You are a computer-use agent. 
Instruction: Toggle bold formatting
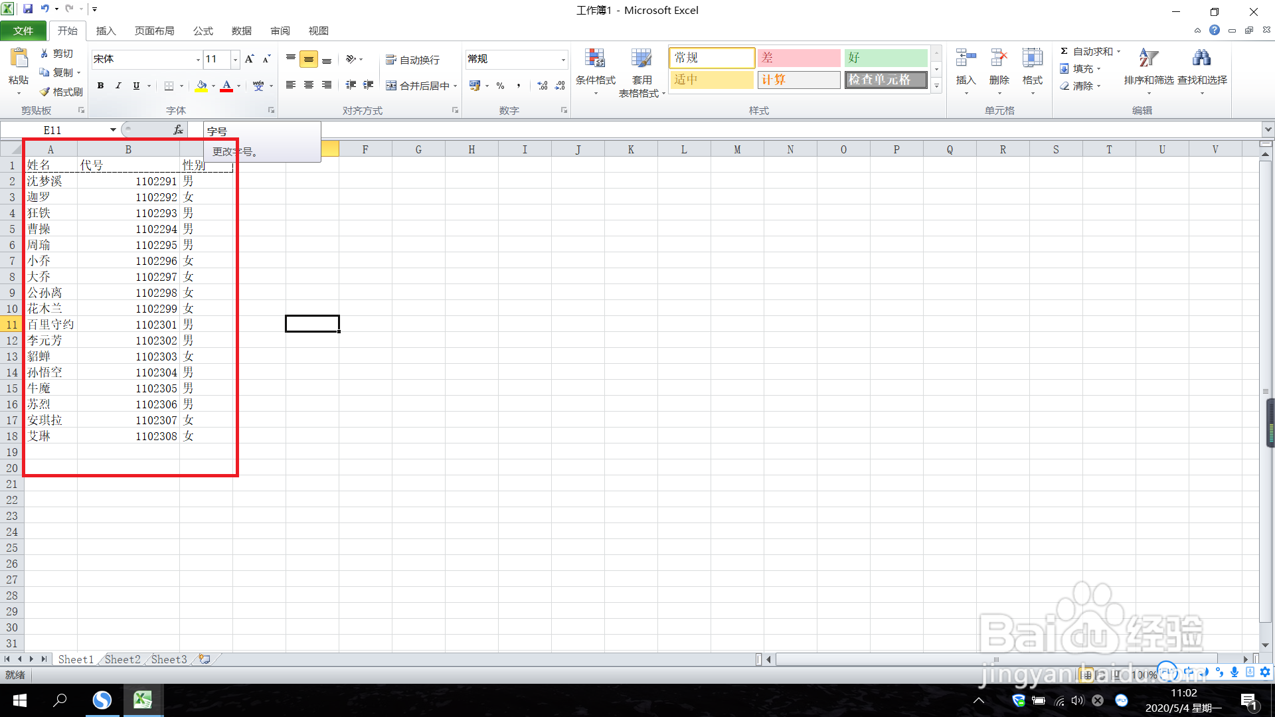[100, 86]
